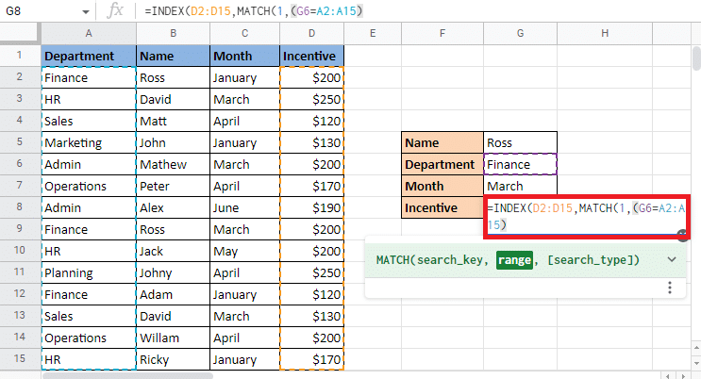
Task: Select the row 8 header
Action: 19,207
